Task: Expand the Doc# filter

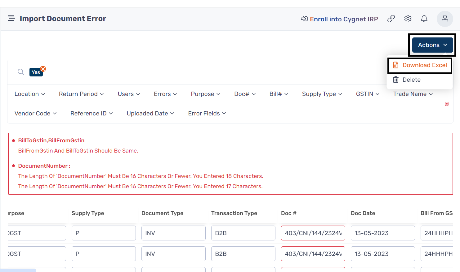Action: coord(245,94)
